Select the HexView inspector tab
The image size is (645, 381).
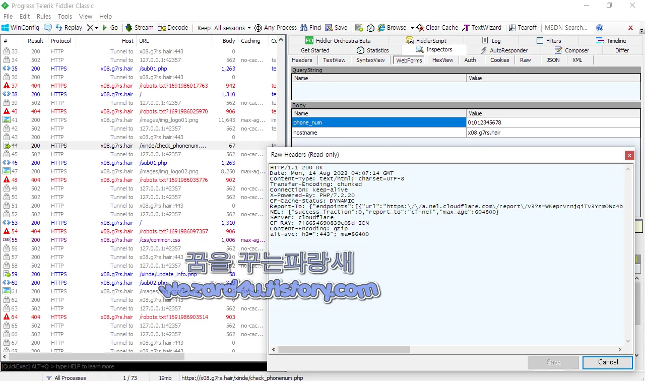point(442,60)
